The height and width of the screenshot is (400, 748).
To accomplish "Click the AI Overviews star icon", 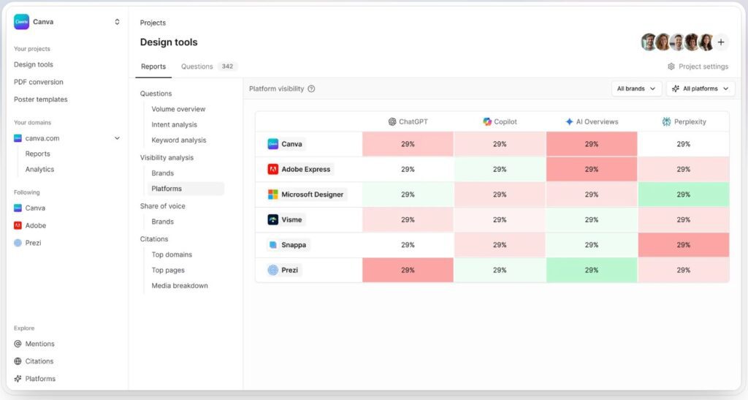I will point(569,121).
